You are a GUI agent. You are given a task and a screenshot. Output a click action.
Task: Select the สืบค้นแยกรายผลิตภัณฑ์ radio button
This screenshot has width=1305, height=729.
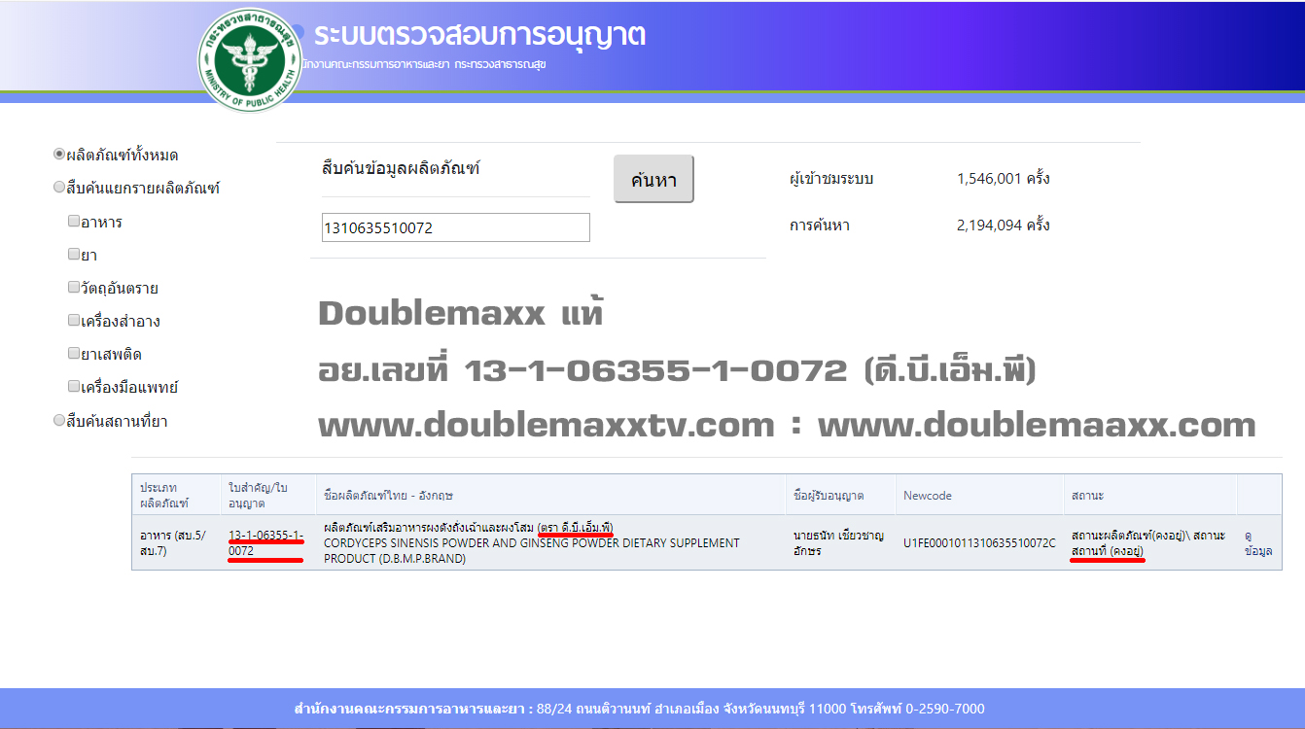click(x=59, y=187)
